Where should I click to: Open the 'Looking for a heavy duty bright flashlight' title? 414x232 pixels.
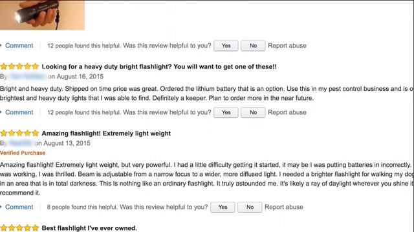pos(159,66)
